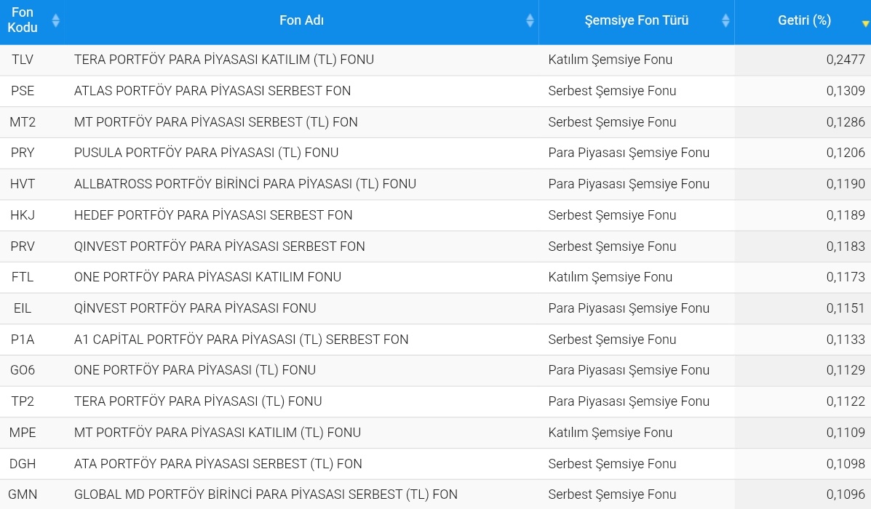
Task: Select fund code HVT
Action: point(23,184)
